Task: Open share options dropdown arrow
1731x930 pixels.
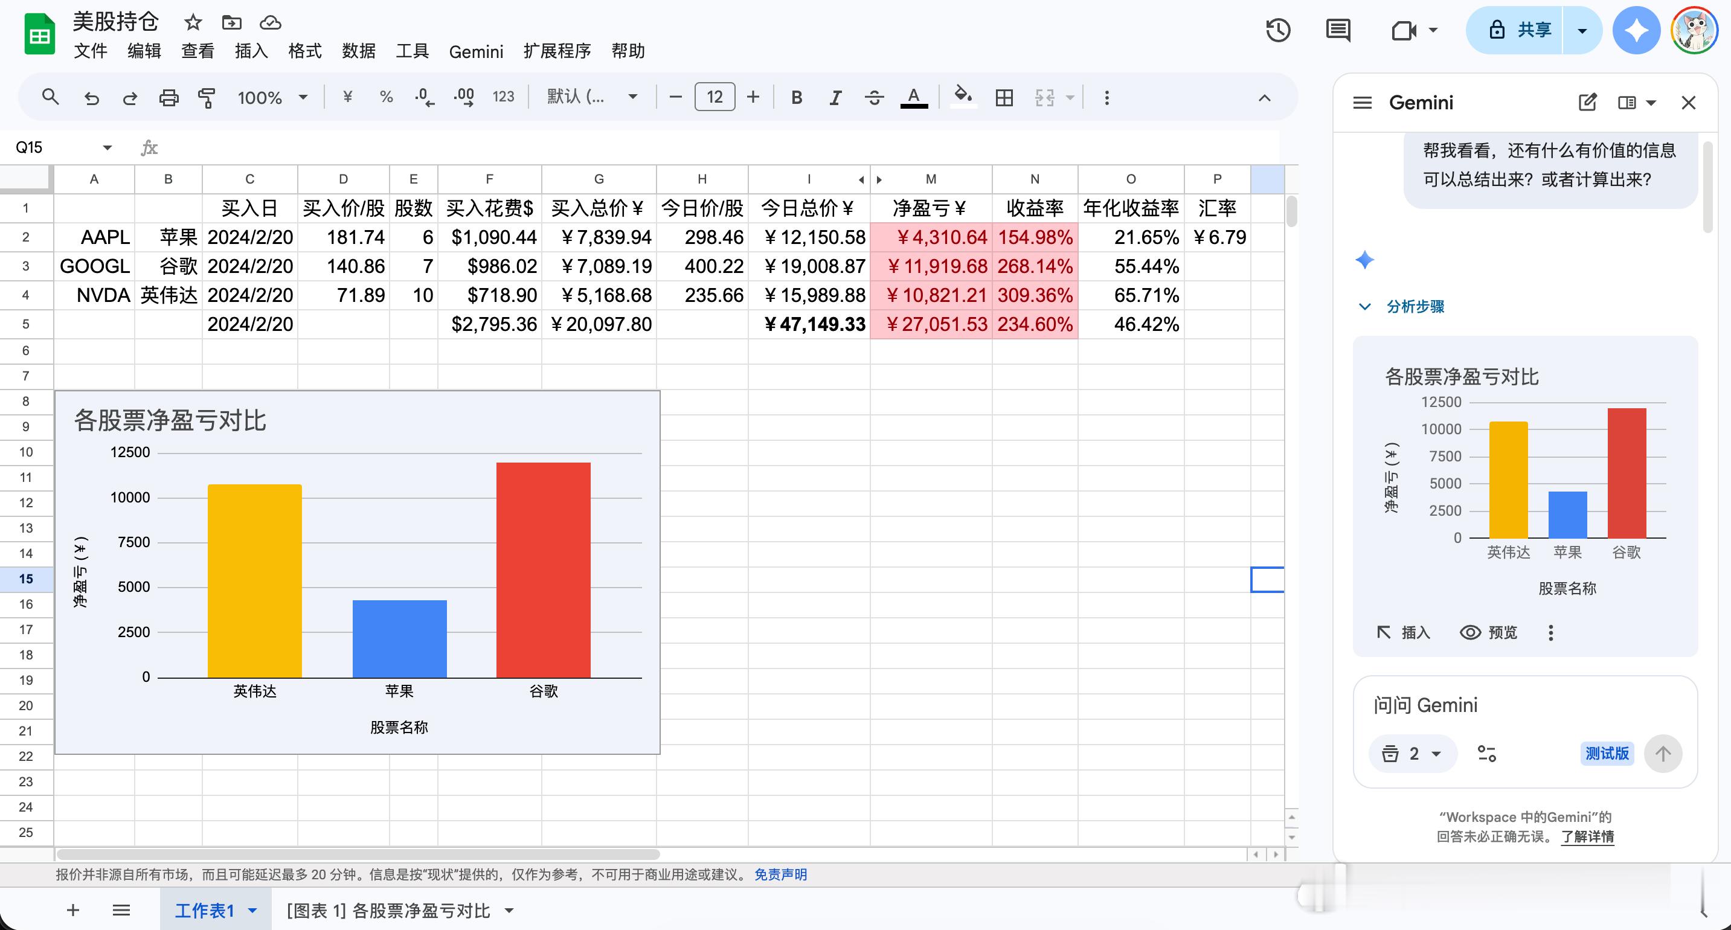Action: click(x=1582, y=30)
